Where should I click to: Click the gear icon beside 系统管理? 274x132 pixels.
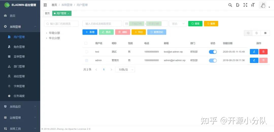(5, 27)
